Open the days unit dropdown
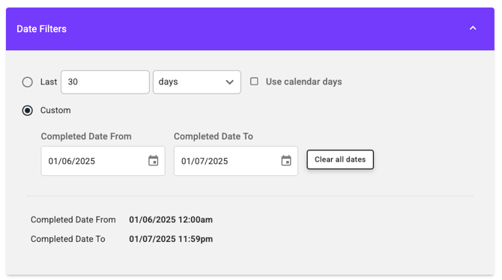 [197, 82]
